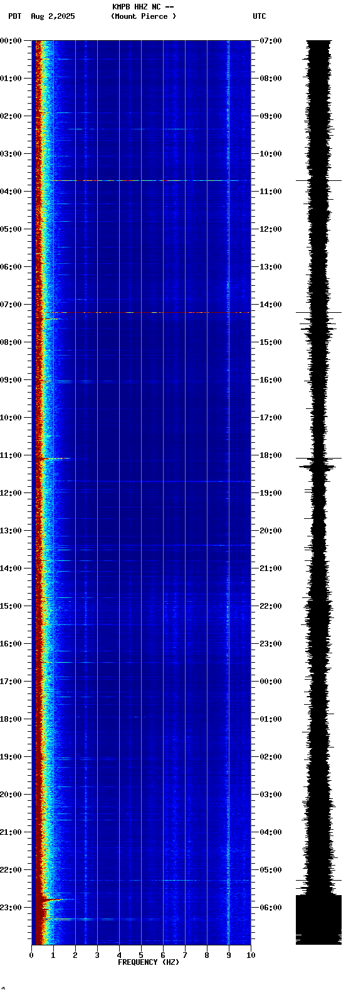
Task: Click the 18:00 UTC time label
Action: [271, 455]
